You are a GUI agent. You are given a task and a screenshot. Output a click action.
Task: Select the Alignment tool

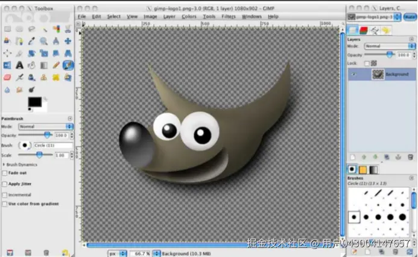tap(7, 53)
